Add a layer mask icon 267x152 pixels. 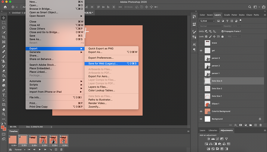[x=240, y=125]
